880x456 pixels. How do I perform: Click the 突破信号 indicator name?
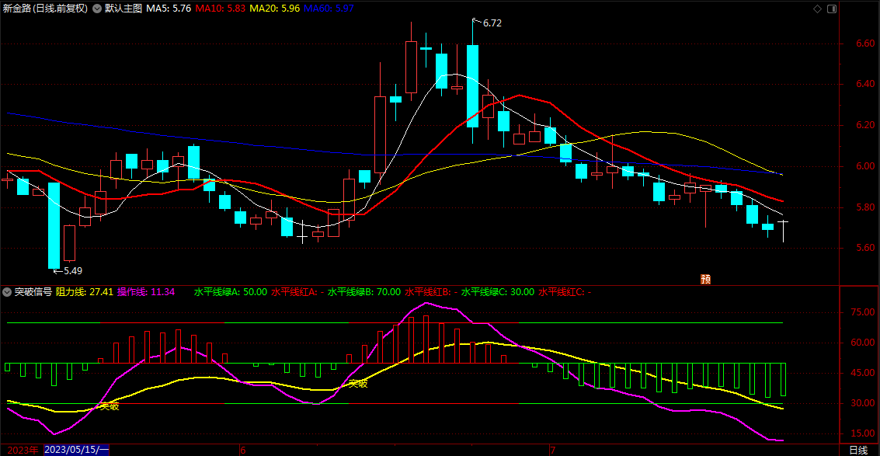(x=33, y=292)
